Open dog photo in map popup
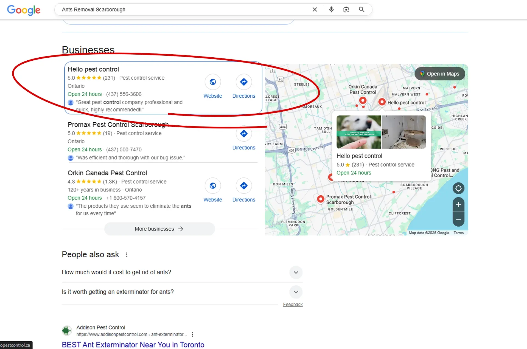The width and height of the screenshot is (527, 349). 359,132
